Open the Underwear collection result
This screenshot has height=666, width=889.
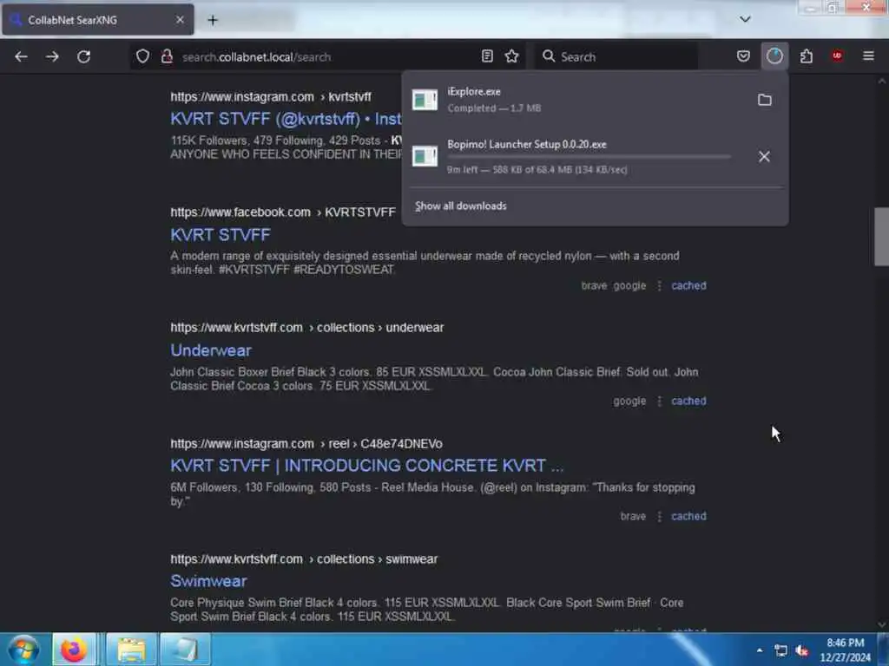click(x=211, y=350)
